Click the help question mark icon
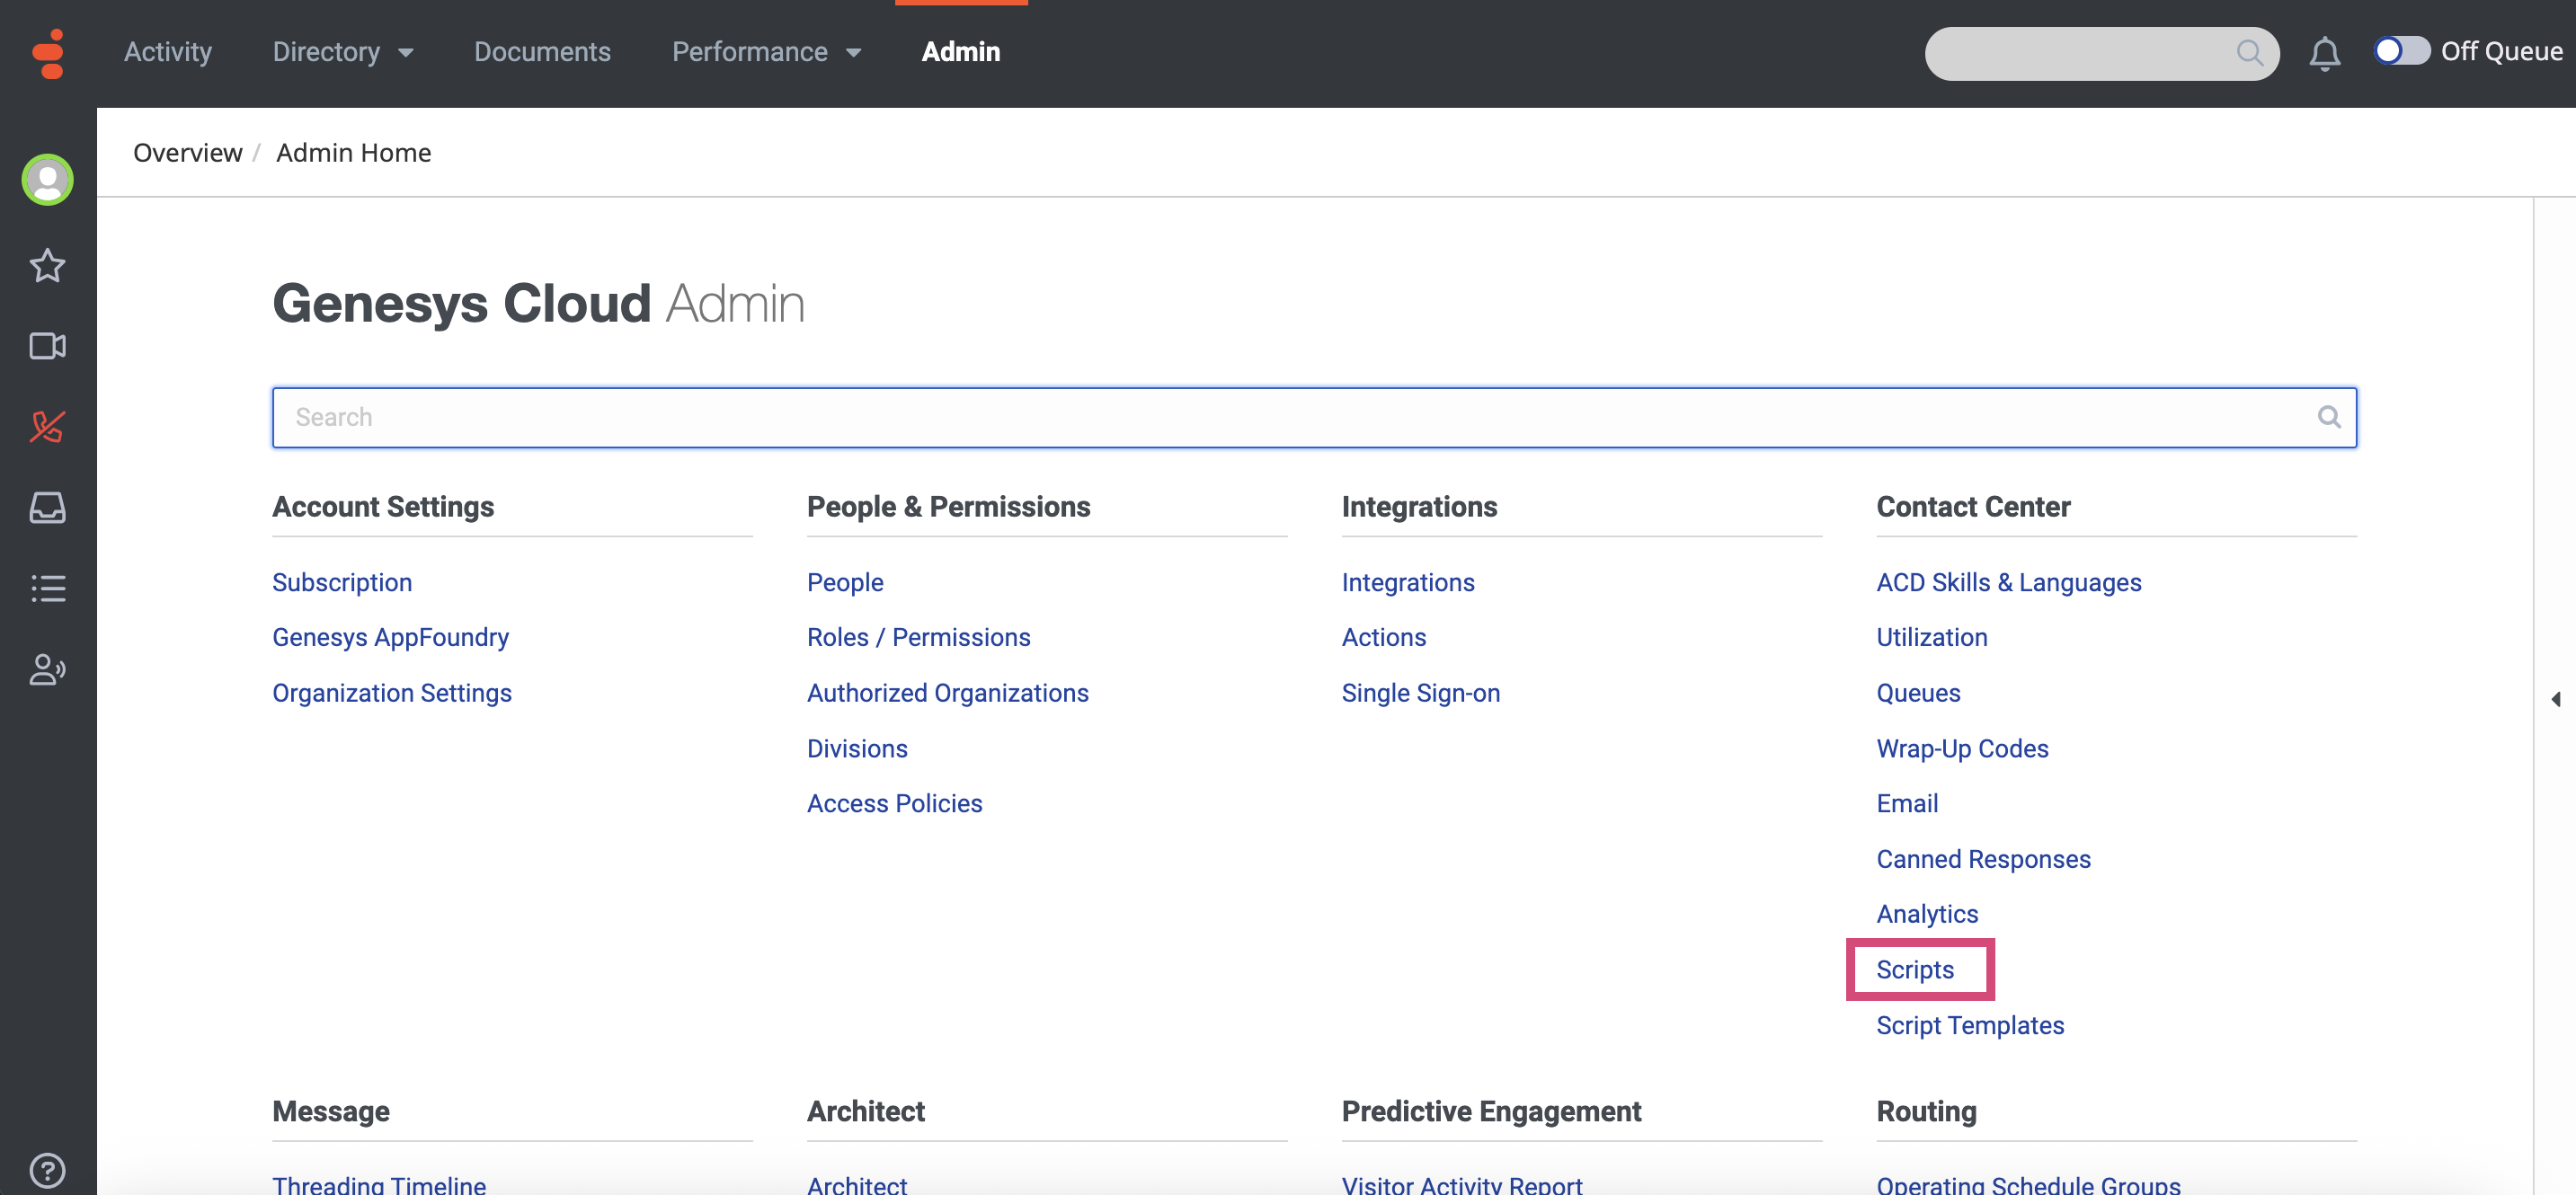Image resolution: width=2576 pixels, height=1195 pixels. click(47, 1169)
